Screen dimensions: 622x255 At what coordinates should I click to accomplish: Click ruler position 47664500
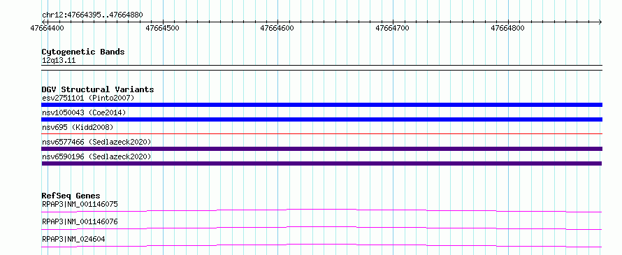[x=163, y=28]
